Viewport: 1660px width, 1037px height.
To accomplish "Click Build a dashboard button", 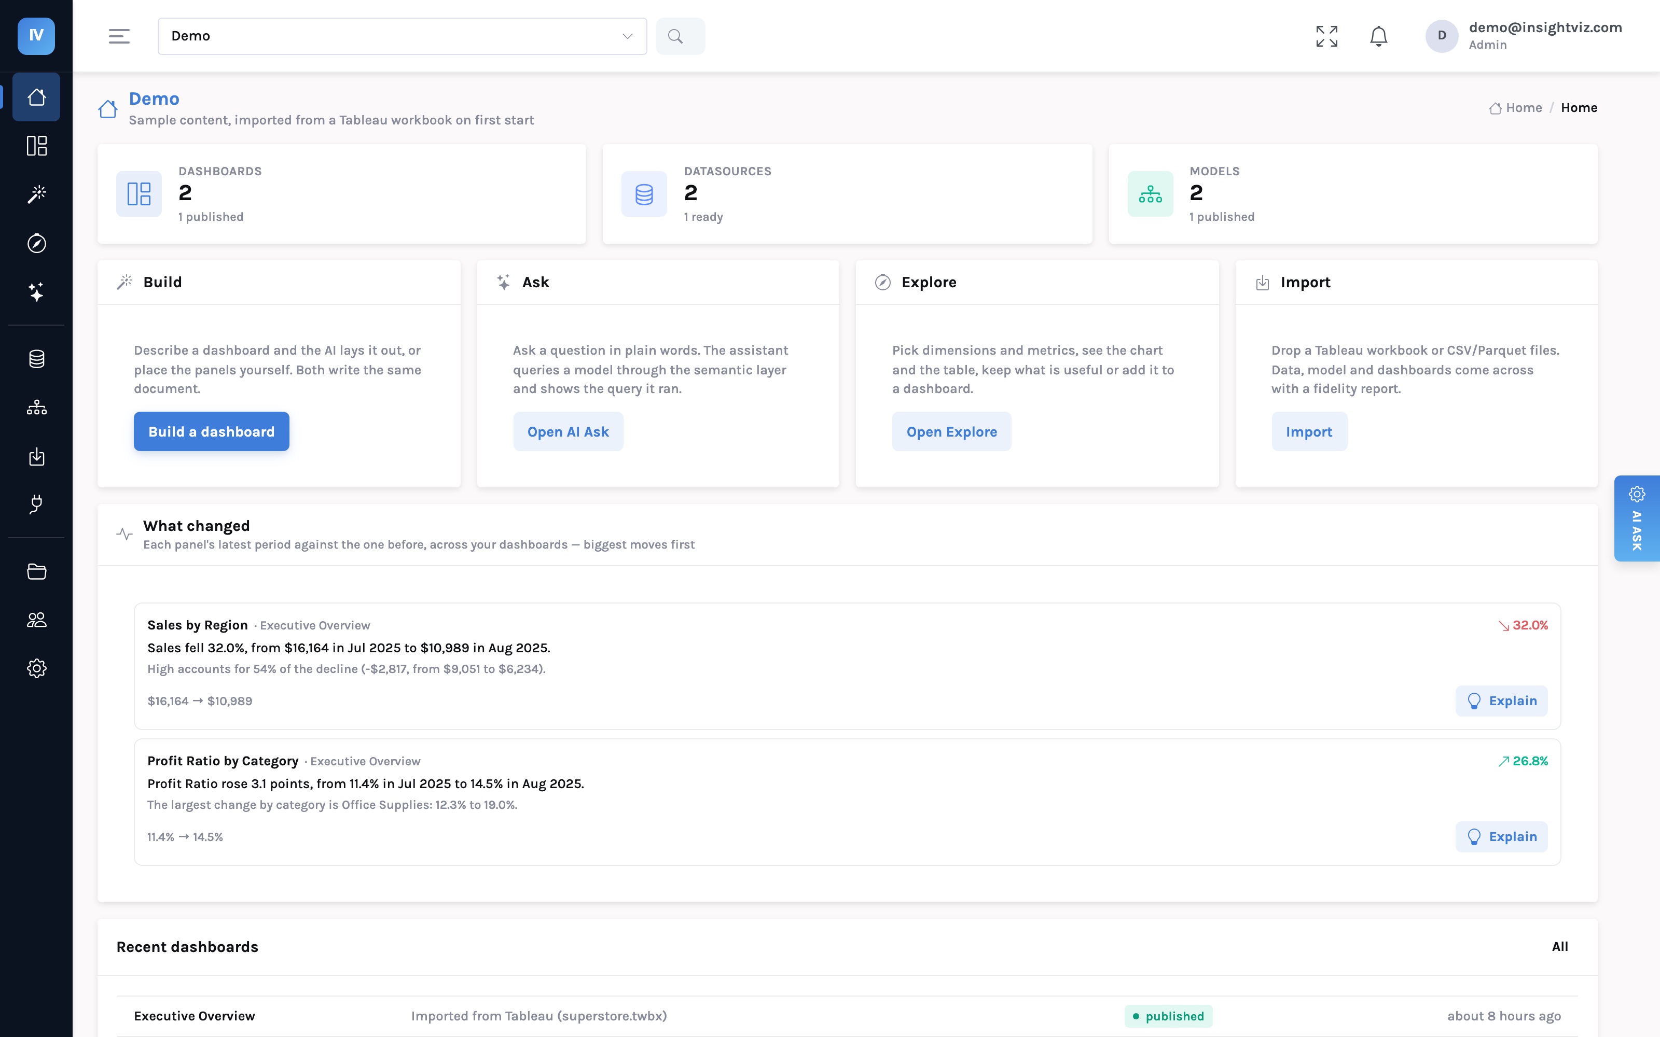I will 211,431.
